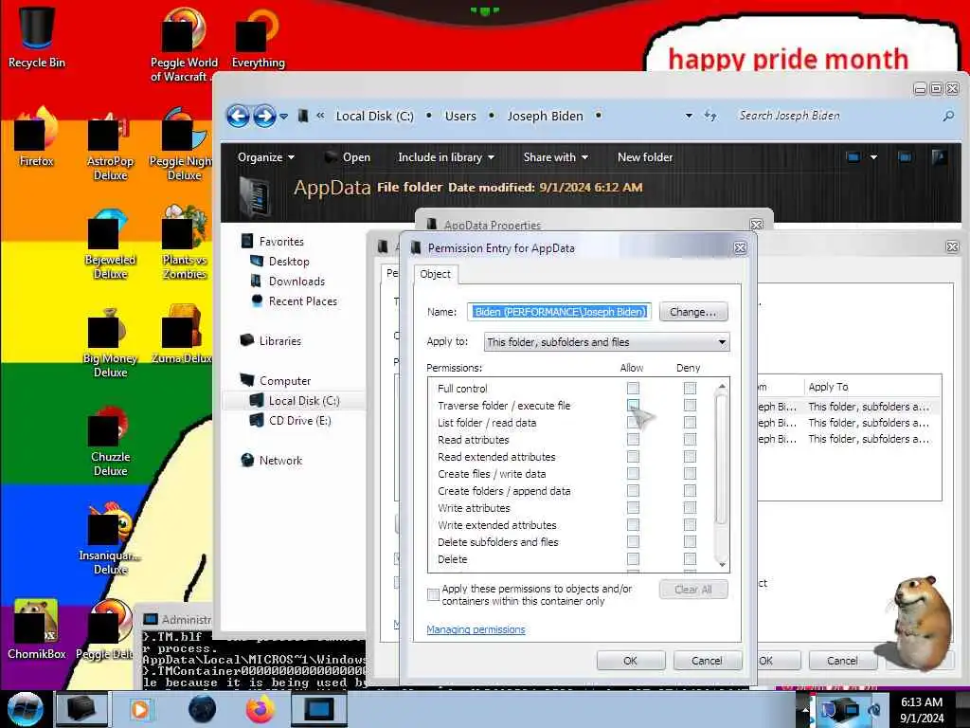Image resolution: width=970 pixels, height=728 pixels.
Task: Check Allow for Full control
Action: pyautogui.click(x=633, y=388)
